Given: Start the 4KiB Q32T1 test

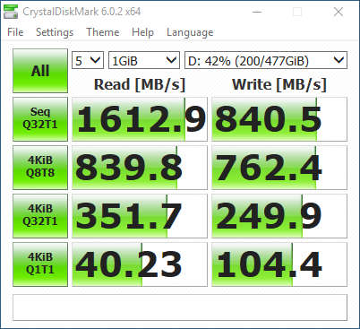Looking at the screenshot, I should coord(40,216).
